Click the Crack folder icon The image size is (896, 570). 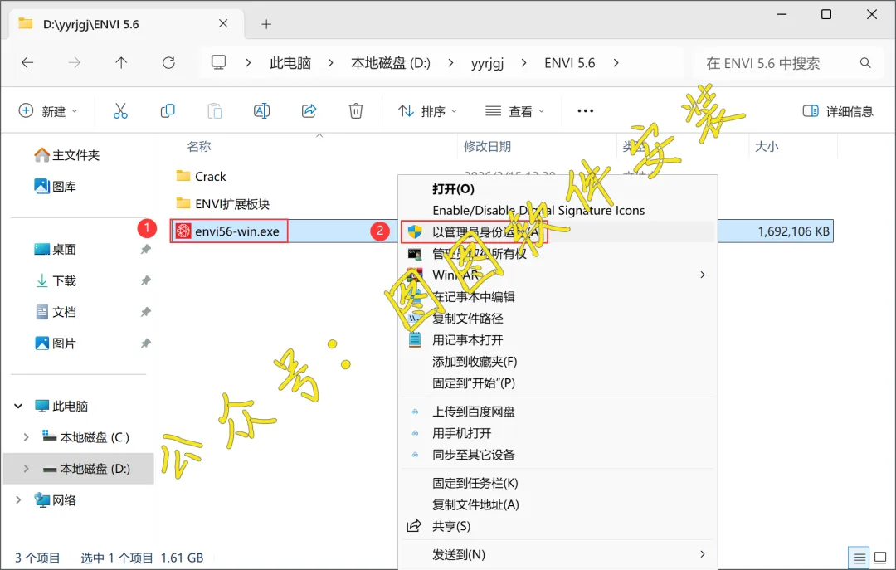(183, 176)
